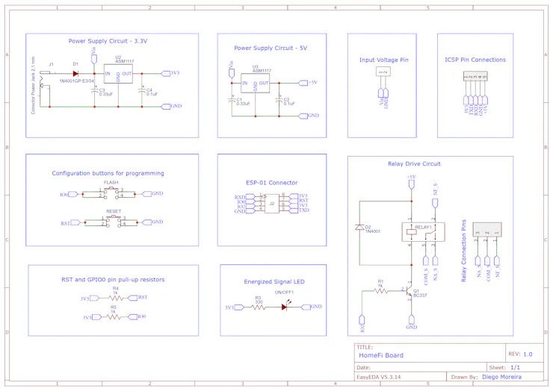This screenshot has width=553, height=391.
Task: Select capacitor C2 0.1uF in 5V circuit
Action: tap(279, 100)
